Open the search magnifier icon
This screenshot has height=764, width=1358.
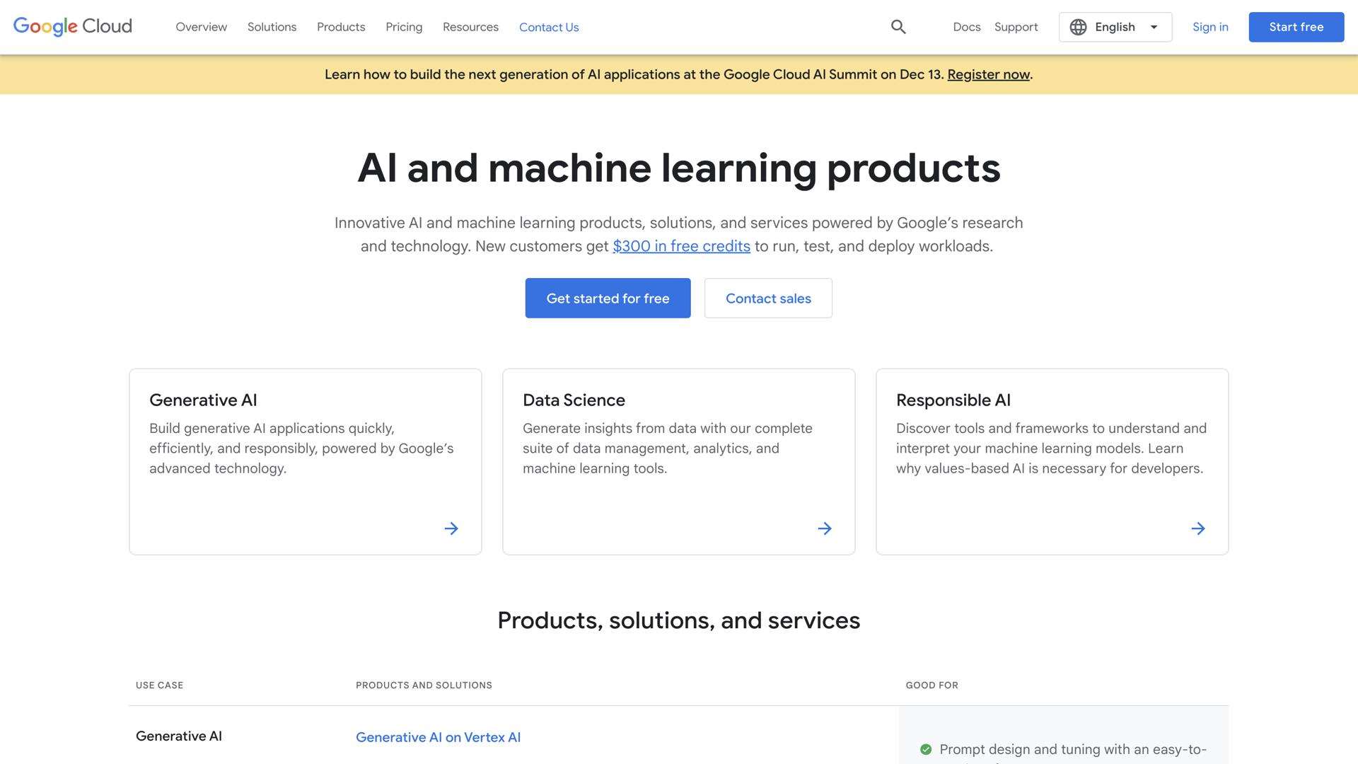(898, 27)
